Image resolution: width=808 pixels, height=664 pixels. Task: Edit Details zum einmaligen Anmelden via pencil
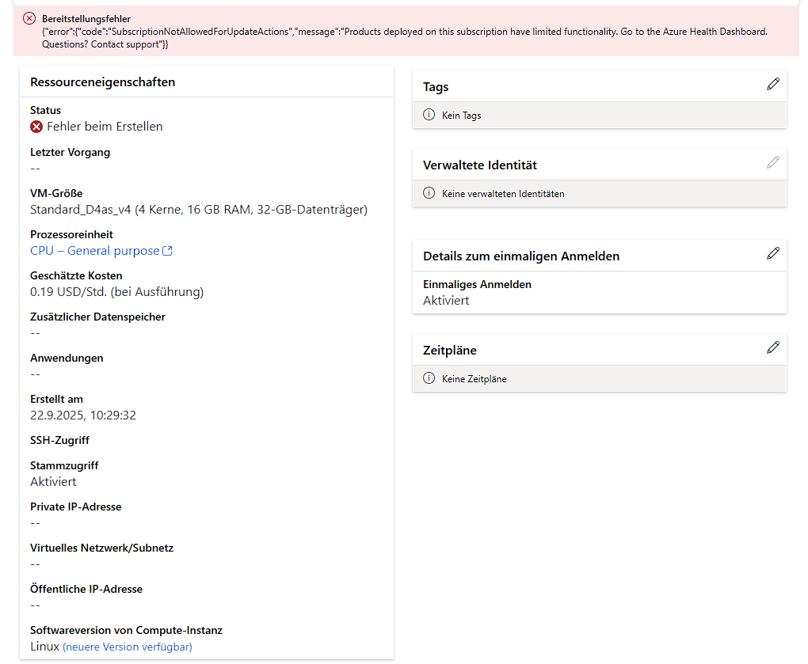coord(773,253)
